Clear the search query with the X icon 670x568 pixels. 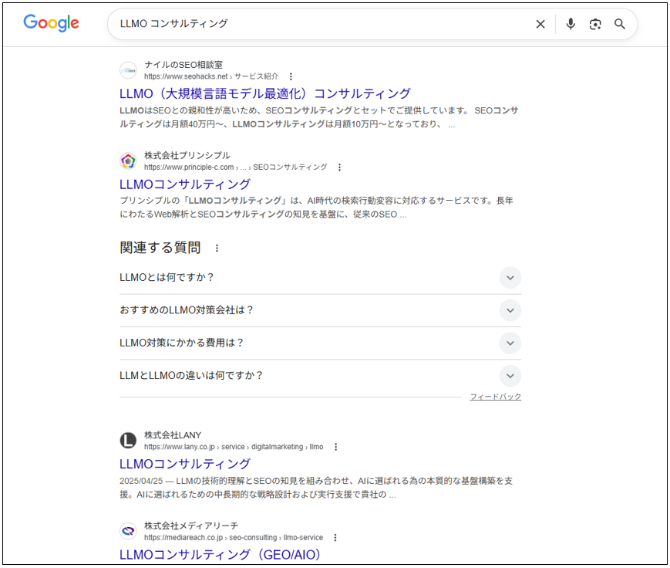[x=540, y=24]
